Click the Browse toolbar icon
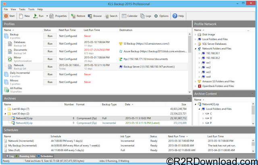 (x=90, y=16)
